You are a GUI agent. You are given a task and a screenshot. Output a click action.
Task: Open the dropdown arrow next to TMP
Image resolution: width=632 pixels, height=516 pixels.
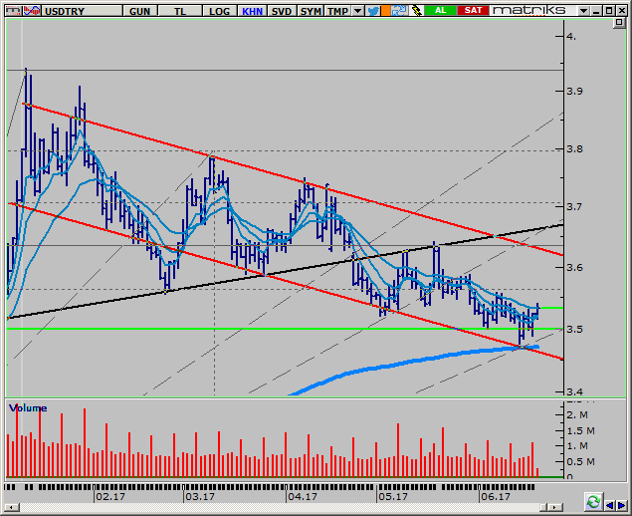(x=357, y=10)
